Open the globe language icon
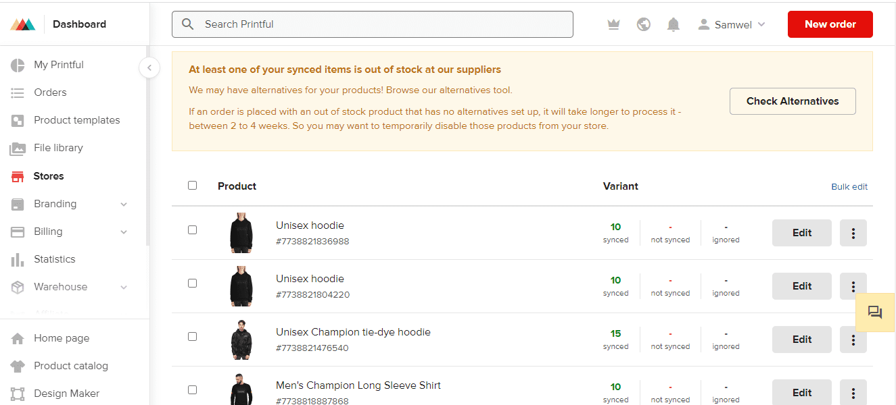 (644, 24)
